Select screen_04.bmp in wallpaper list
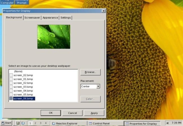183x126 pixels. point(23,91)
